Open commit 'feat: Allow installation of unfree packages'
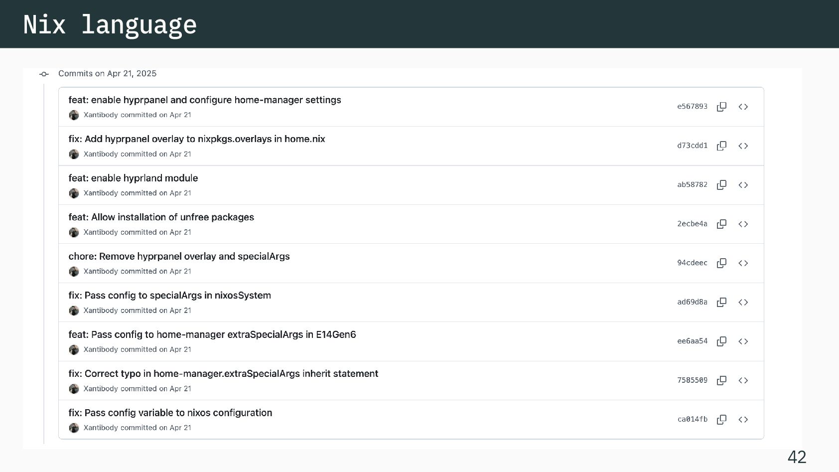Screen dimensions: 839x472 [x=161, y=217]
